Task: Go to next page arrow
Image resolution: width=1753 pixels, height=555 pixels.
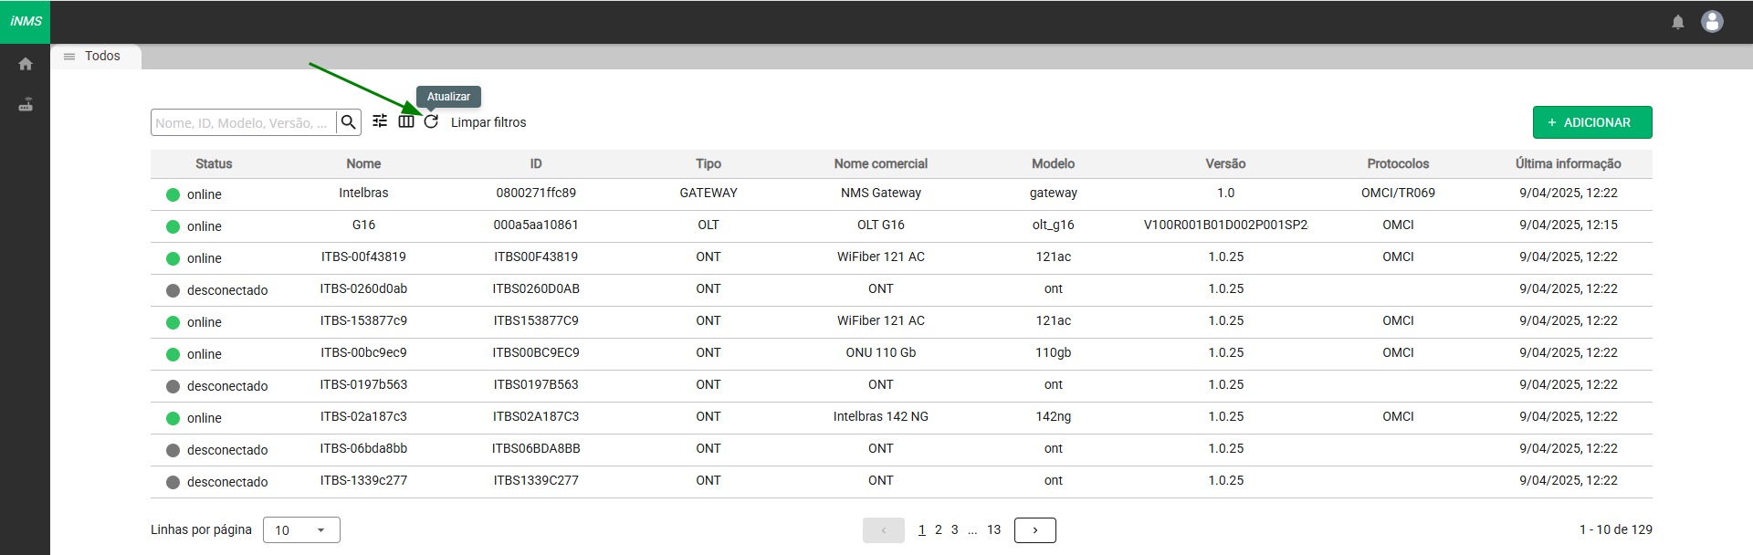Action: point(1034,530)
